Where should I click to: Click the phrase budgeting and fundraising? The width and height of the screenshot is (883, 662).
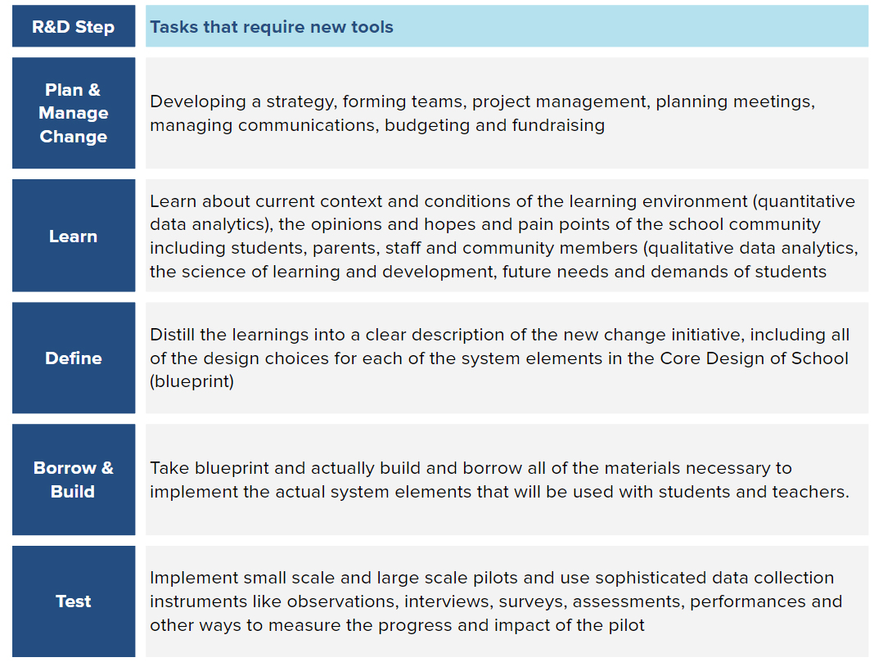(494, 125)
